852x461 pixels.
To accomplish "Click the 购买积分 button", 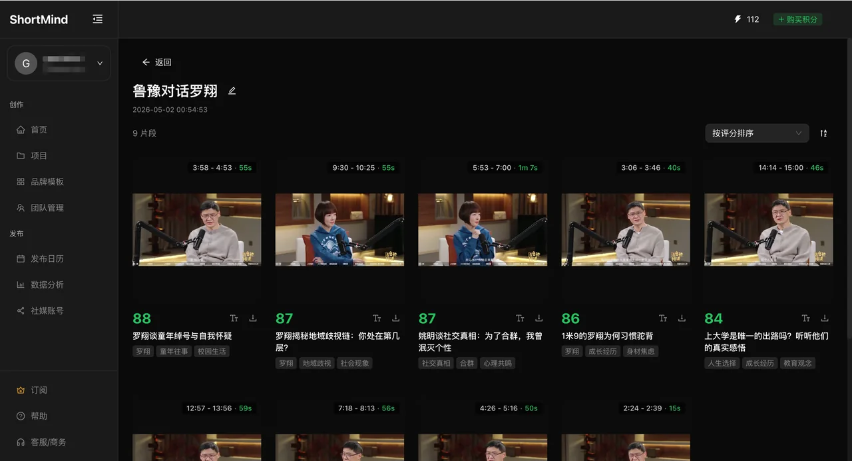I will (x=797, y=19).
